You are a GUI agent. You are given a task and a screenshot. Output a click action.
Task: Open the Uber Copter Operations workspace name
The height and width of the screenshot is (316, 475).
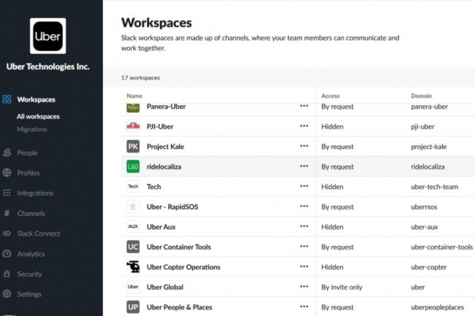coord(183,267)
